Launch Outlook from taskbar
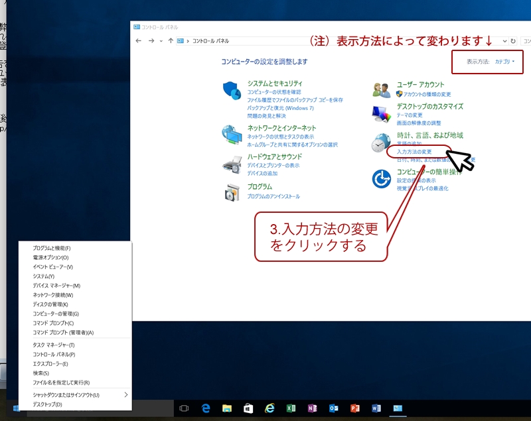This screenshot has height=421, width=531. coord(334,408)
